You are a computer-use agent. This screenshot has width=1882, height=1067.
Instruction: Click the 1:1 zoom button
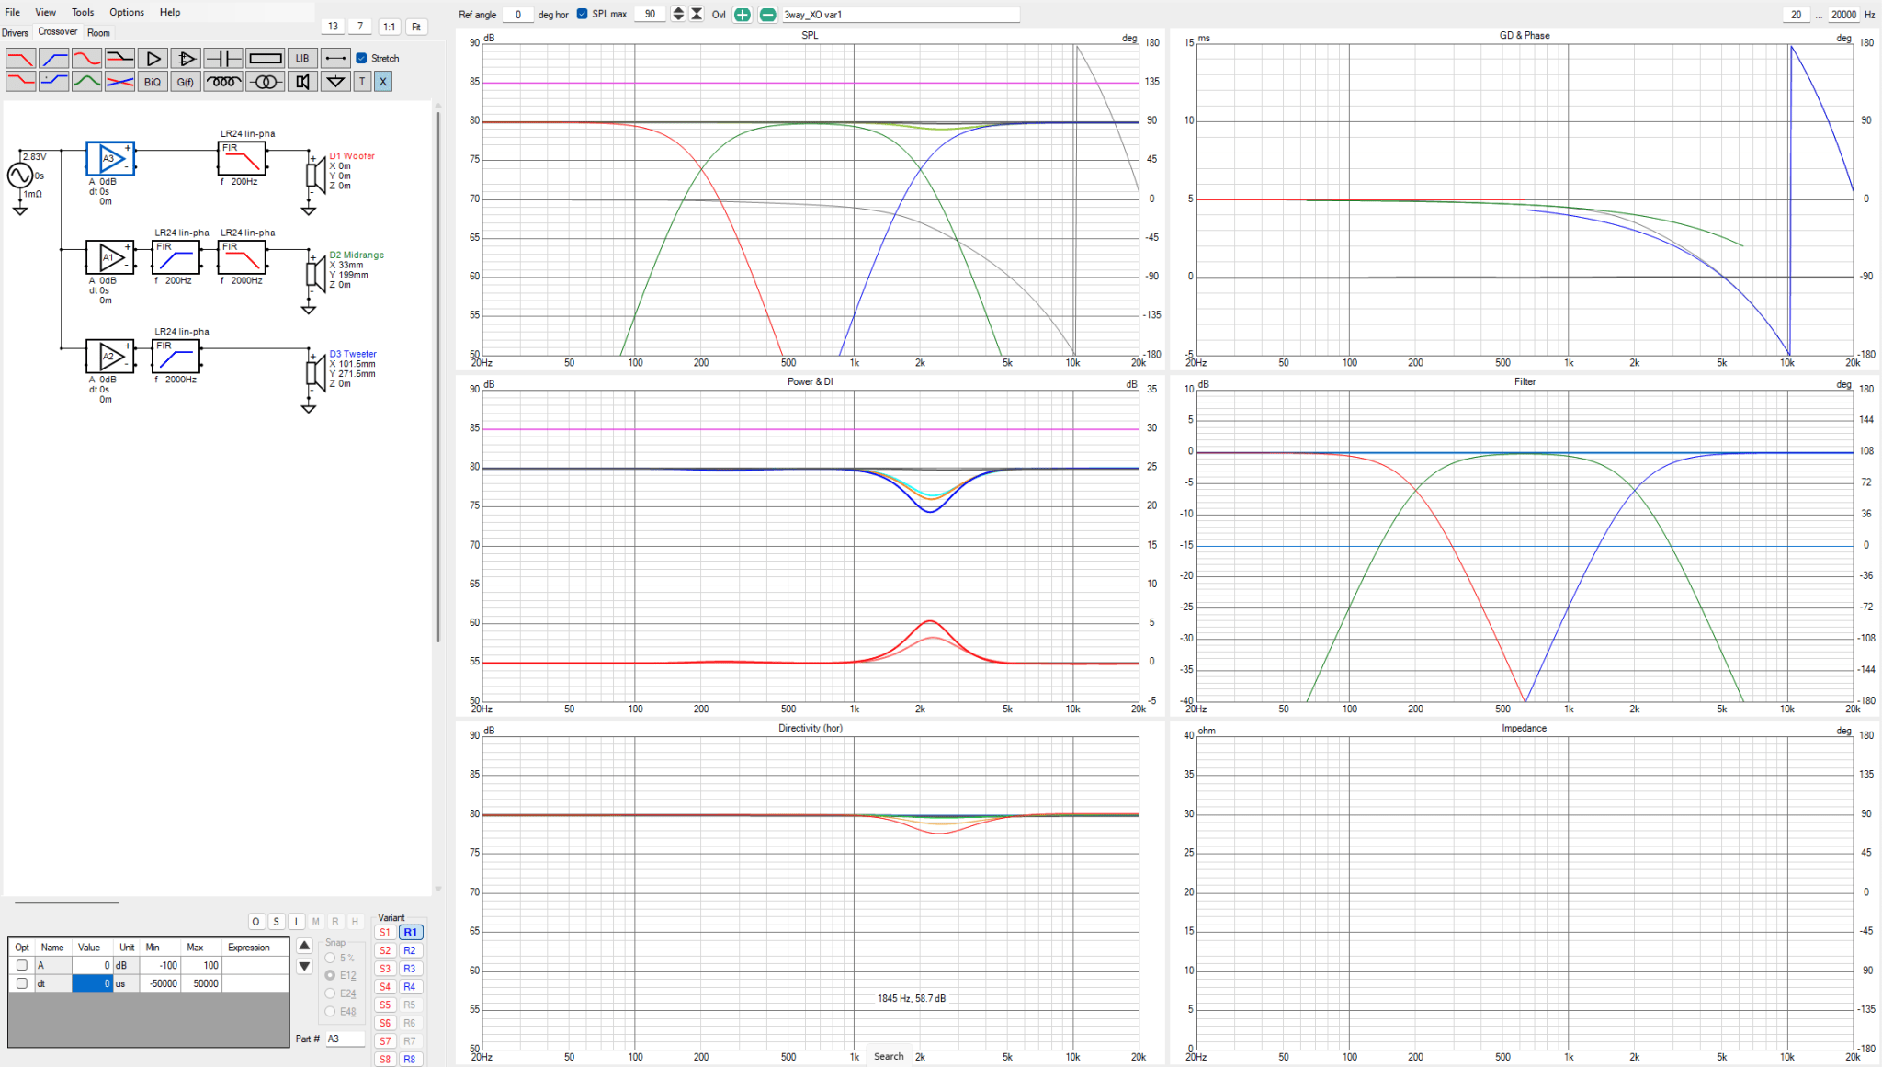click(x=390, y=27)
